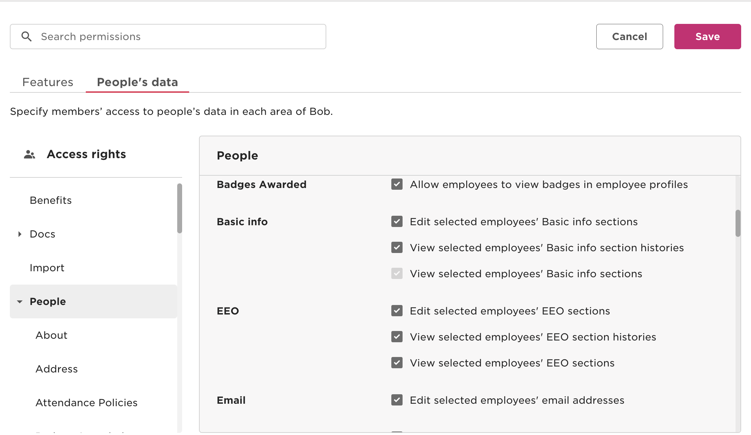Select Attendance Policies in sidebar
This screenshot has width=751, height=435.
point(86,403)
